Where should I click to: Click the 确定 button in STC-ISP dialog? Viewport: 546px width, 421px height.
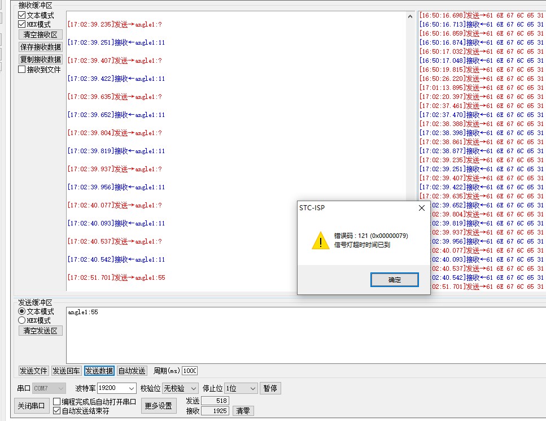tap(395, 280)
